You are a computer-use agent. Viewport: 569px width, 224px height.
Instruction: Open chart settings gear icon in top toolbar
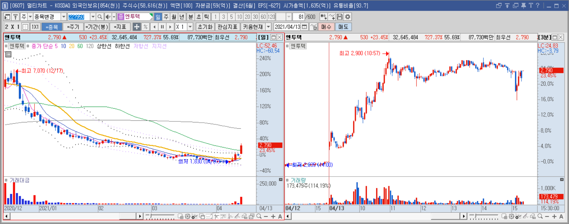pos(348,17)
